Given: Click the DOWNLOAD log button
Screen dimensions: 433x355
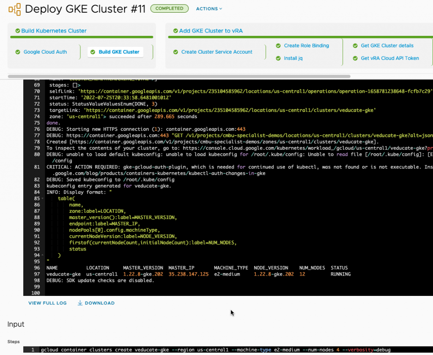Looking at the screenshot, I should coord(96,303).
